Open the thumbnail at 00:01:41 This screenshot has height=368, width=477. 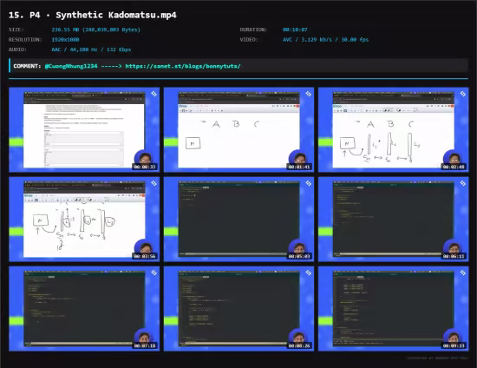238,129
